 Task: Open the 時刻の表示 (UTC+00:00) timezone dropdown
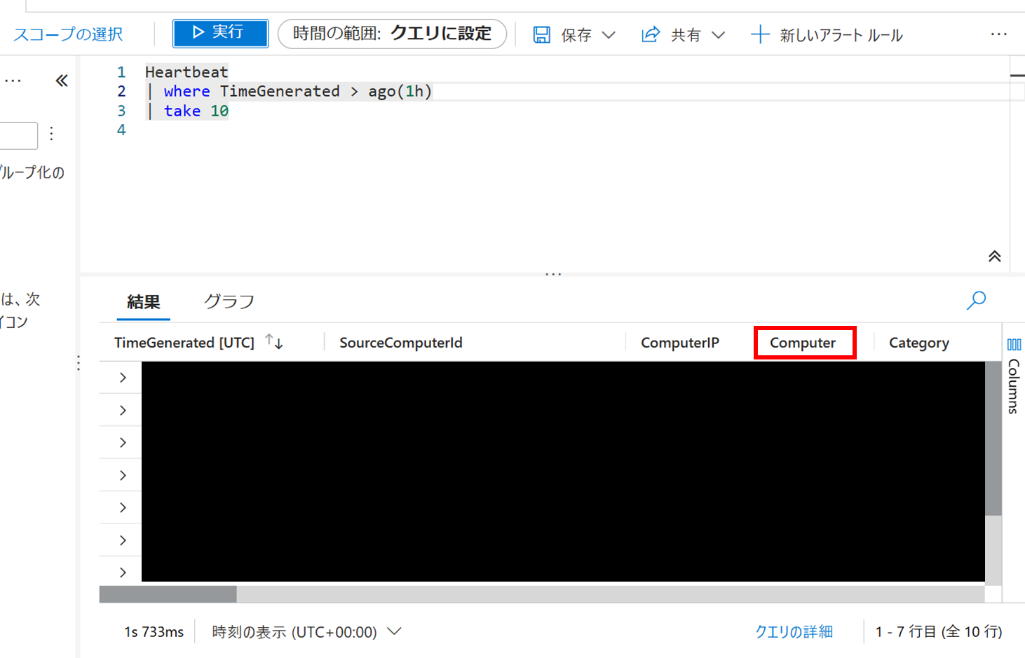306,632
